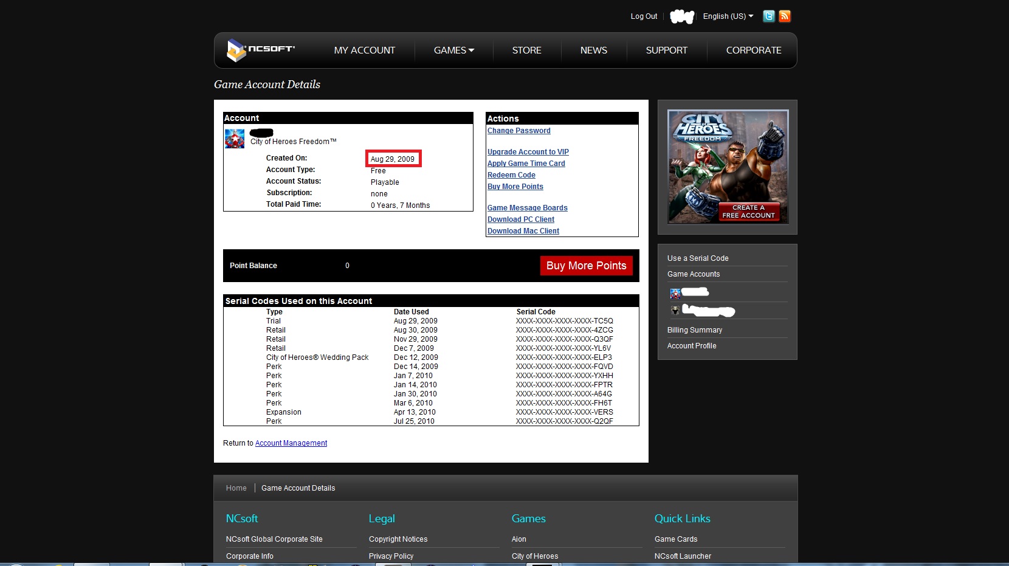Click the Date Used value Jul 25, 2010

pos(414,421)
